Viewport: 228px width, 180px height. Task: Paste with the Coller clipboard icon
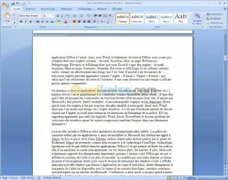point(7,16)
